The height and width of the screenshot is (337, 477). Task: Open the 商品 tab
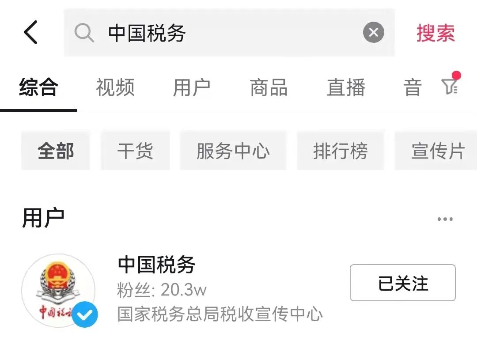(x=269, y=87)
